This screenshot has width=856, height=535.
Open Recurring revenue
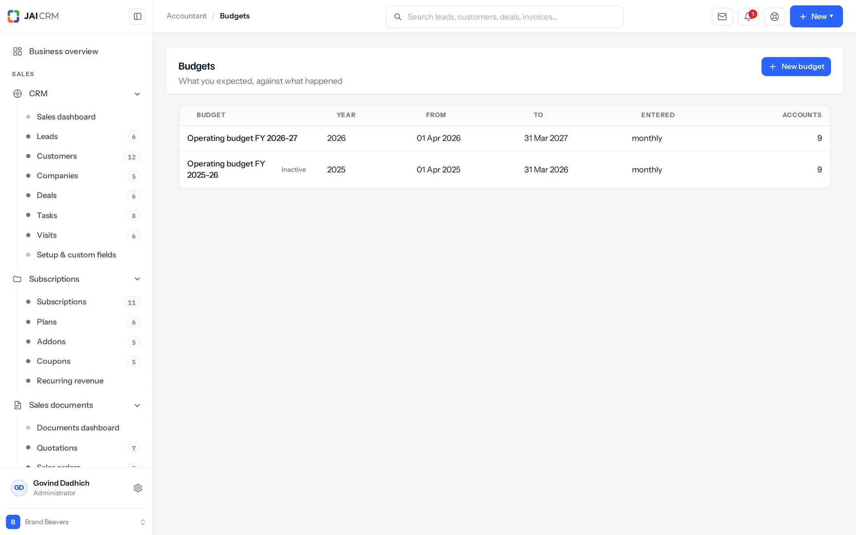point(83,381)
